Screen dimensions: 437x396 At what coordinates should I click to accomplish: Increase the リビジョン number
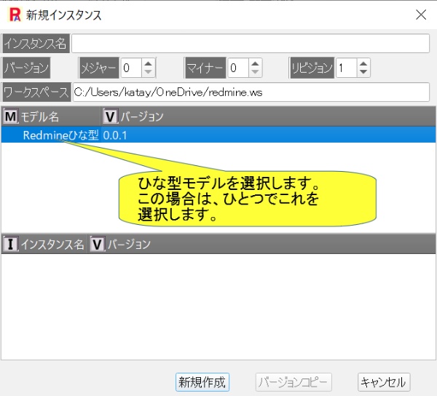pos(363,64)
